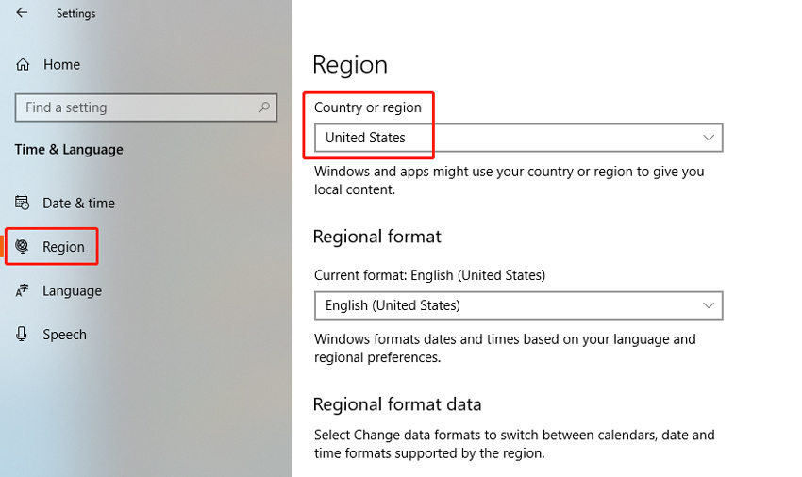The height and width of the screenshot is (477, 802).
Task: Expand chevron beside United States
Action: coord(709,138)
